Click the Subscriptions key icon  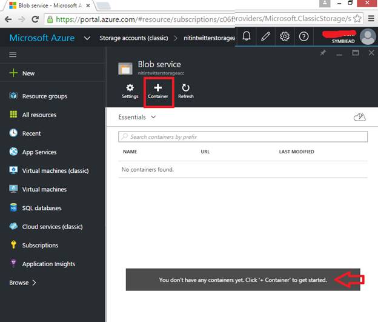pos(13,244)
